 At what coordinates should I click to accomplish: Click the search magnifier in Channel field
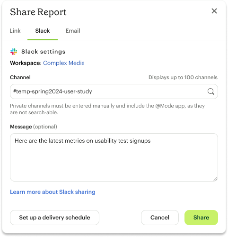pyautogui.click(x=210, y=91)
